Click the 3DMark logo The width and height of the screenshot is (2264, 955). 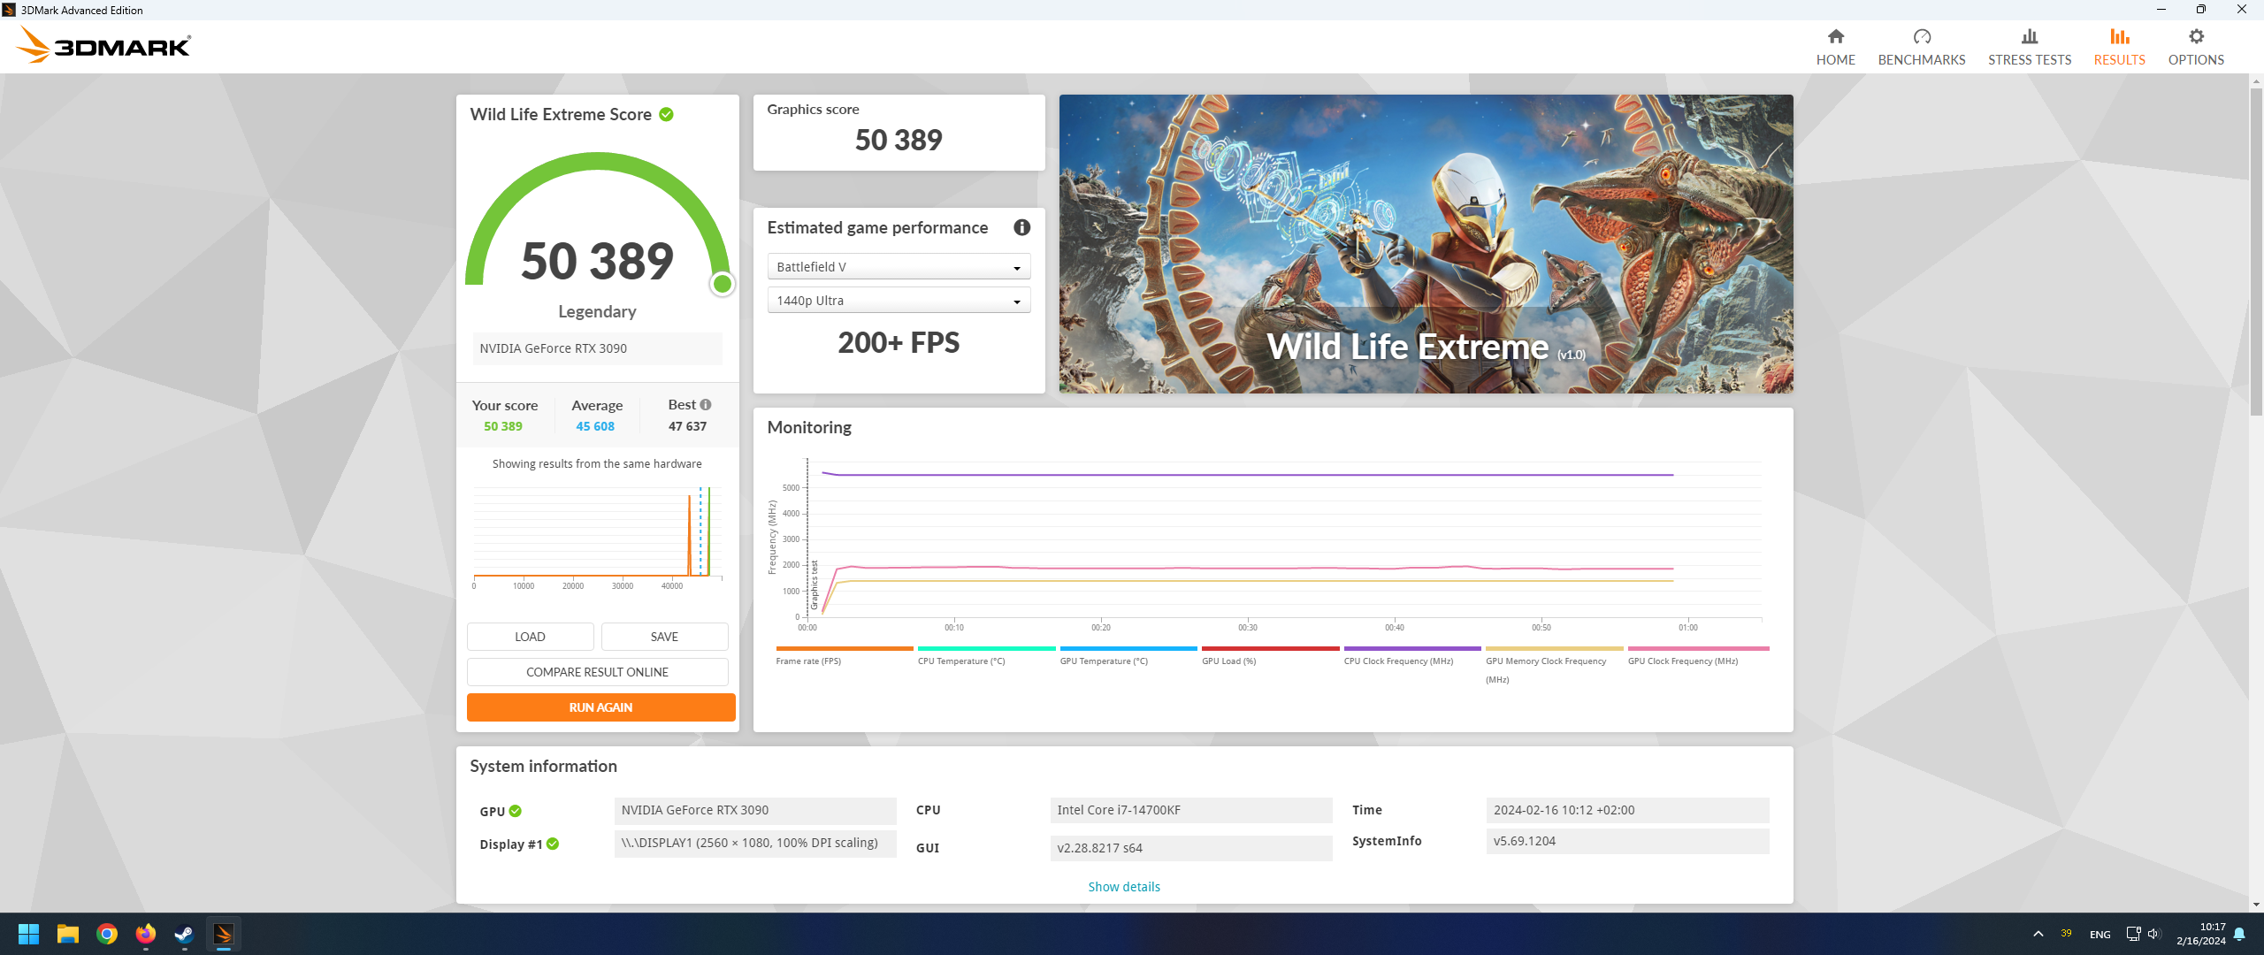(103, 46)
